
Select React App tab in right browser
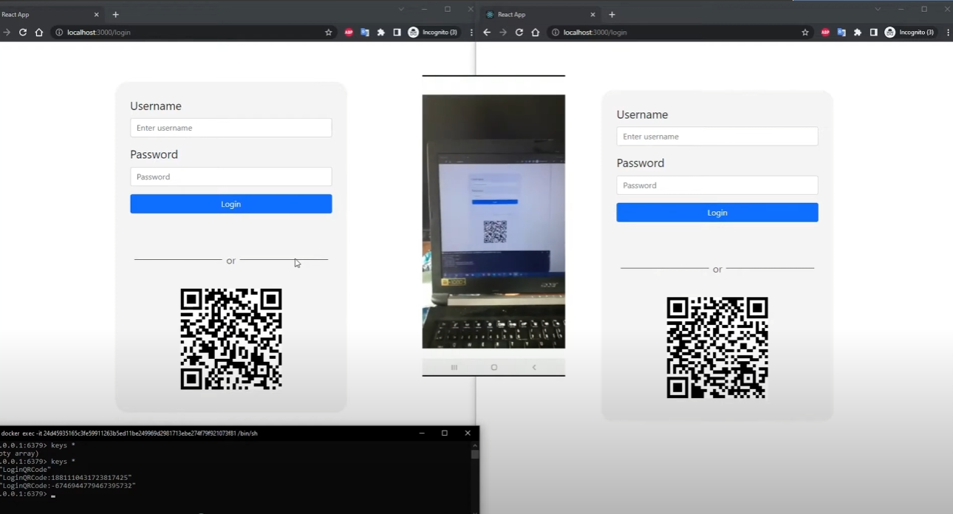point(540,15)
